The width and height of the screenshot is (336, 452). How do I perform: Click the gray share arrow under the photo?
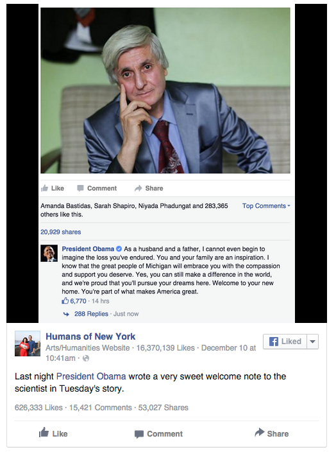(x=139, y=188)
